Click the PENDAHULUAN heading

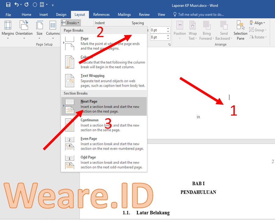(x=198, y=192)
